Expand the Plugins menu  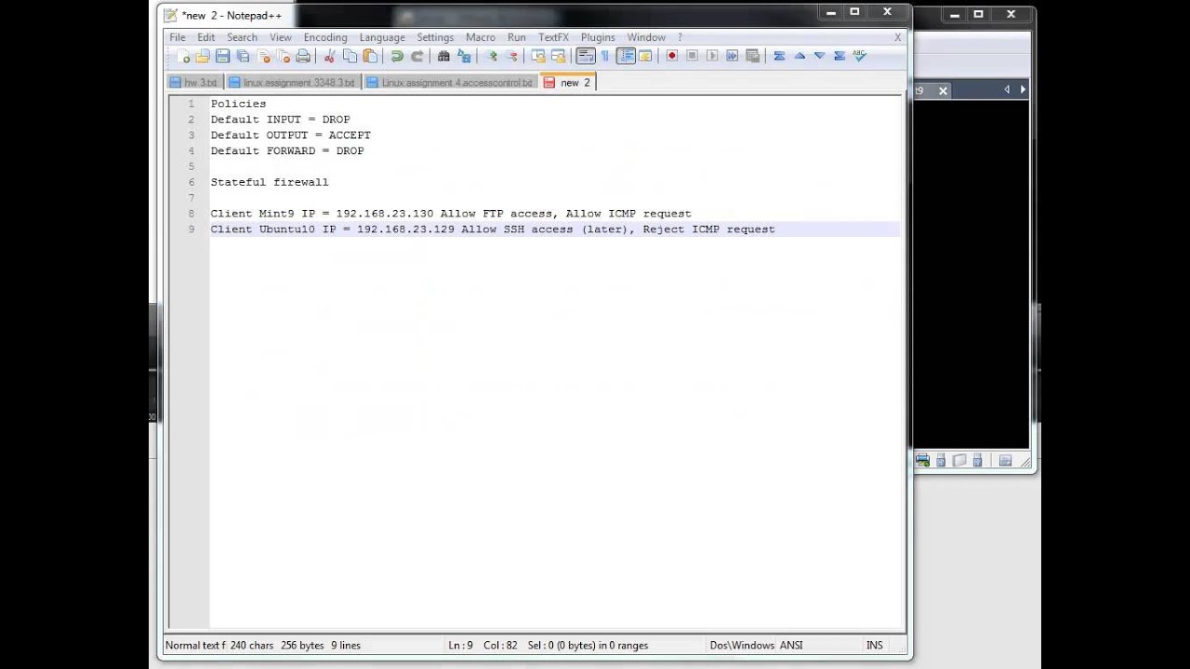tap(597, 37)
